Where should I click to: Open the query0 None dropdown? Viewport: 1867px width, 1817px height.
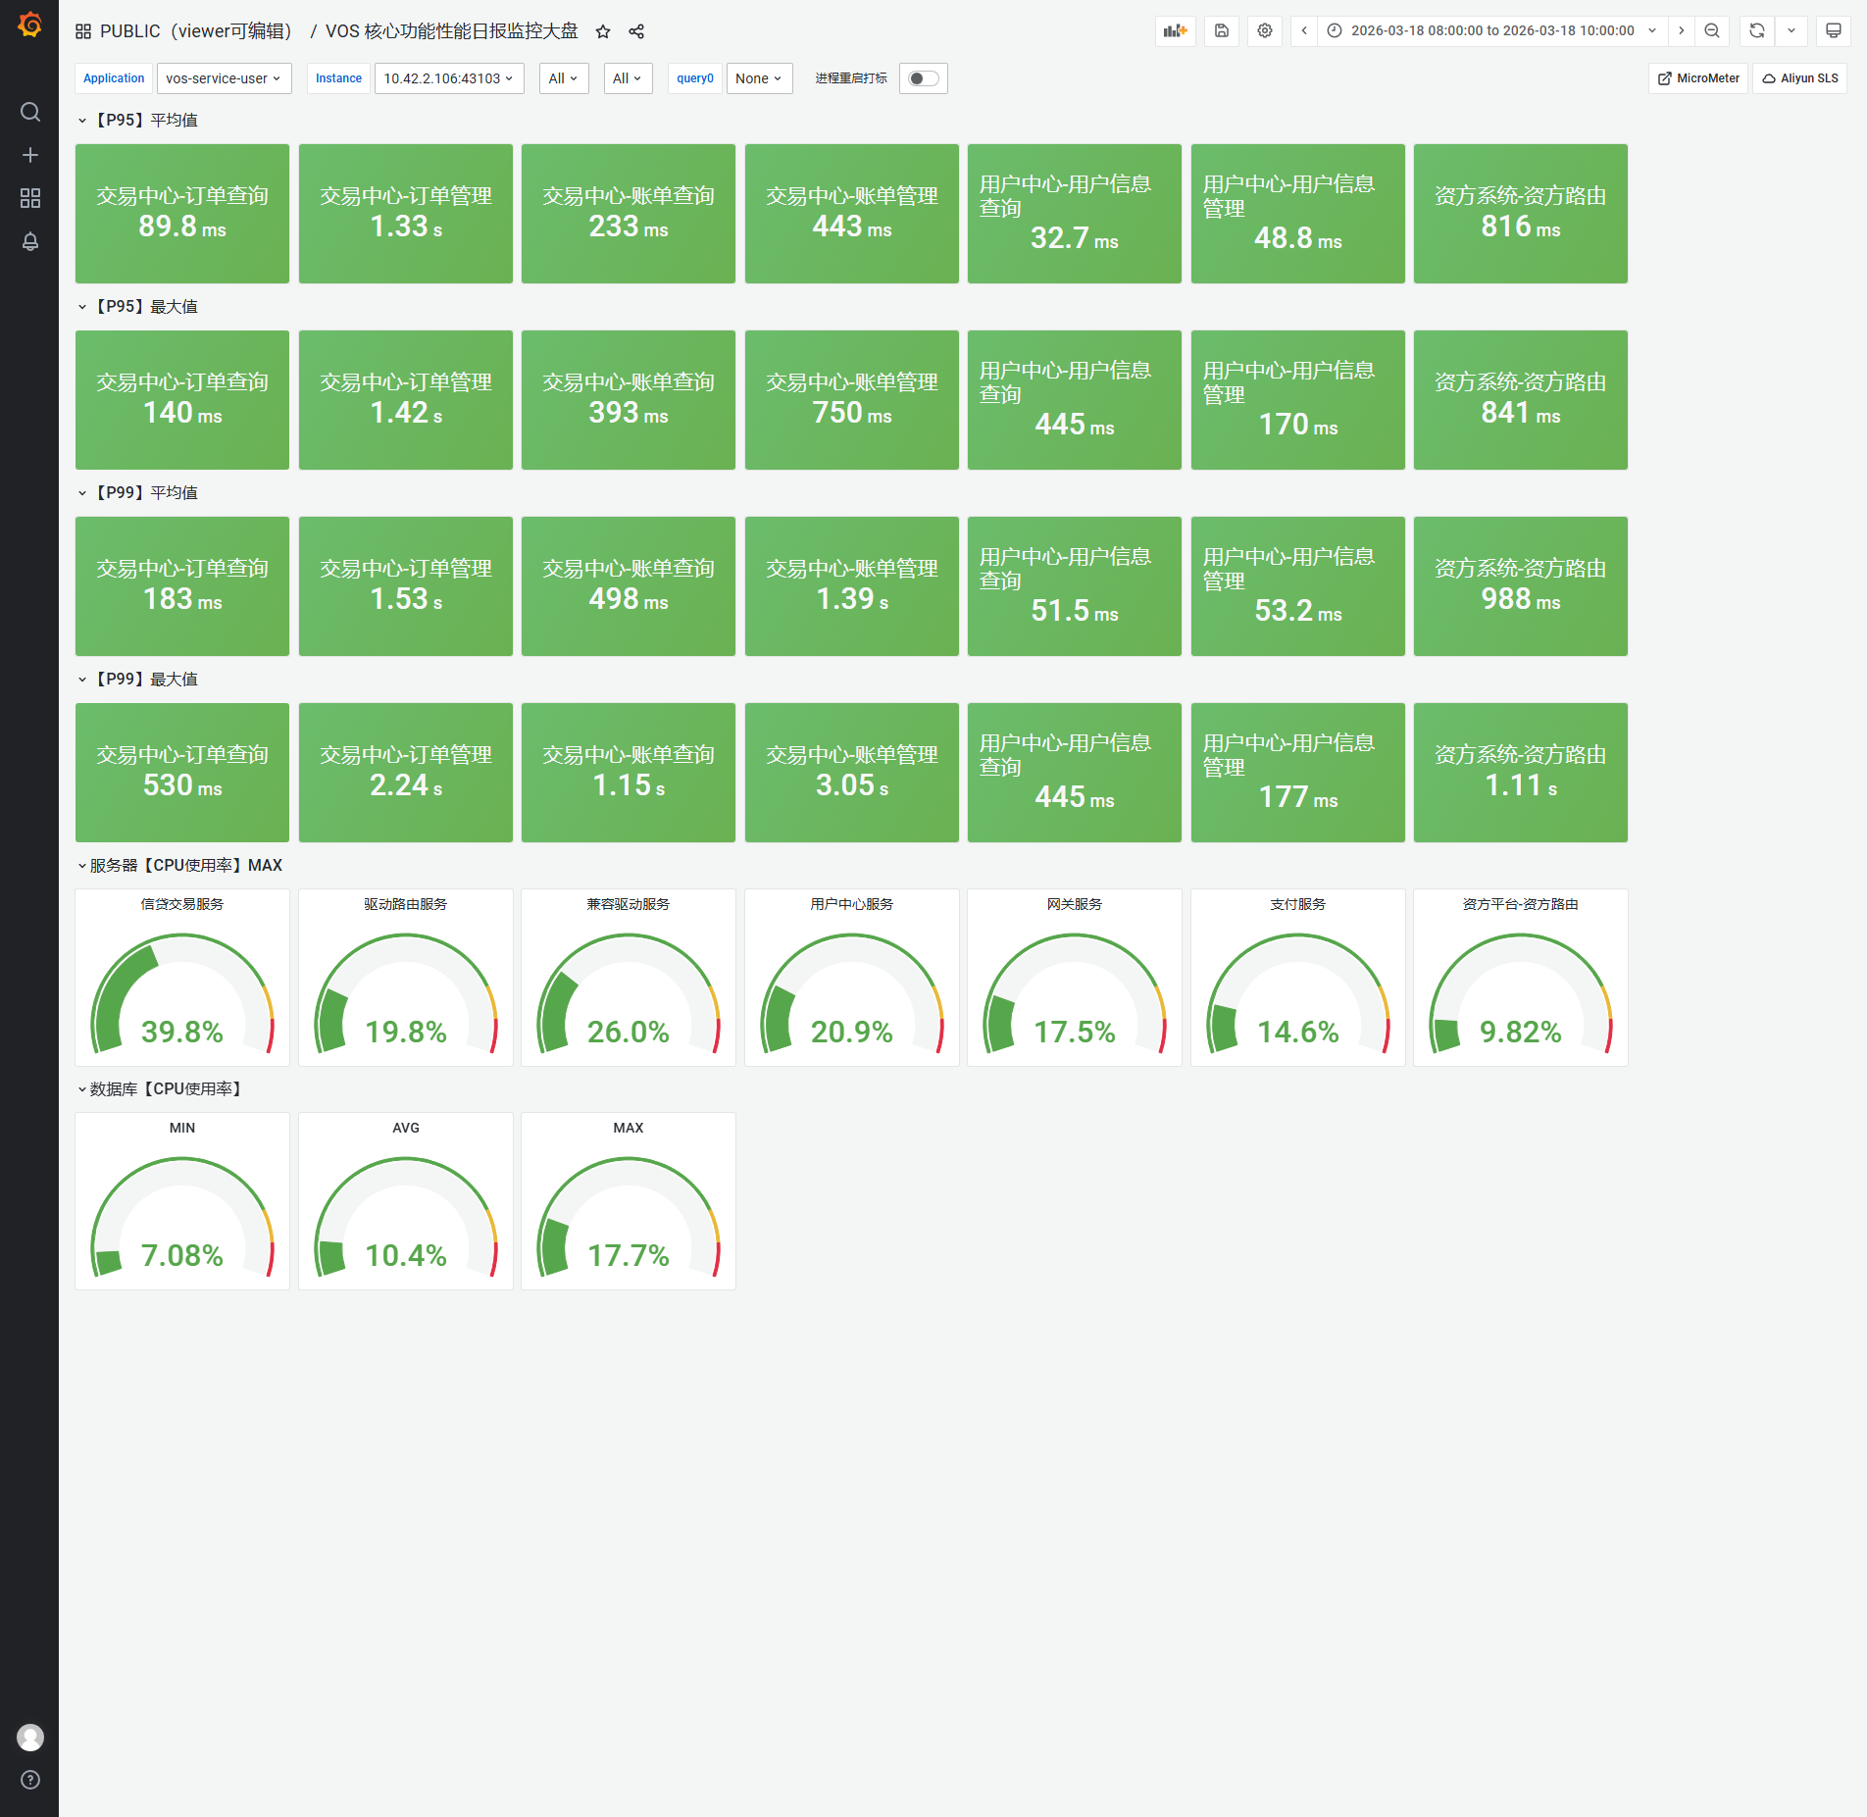[x=759, y=78]
